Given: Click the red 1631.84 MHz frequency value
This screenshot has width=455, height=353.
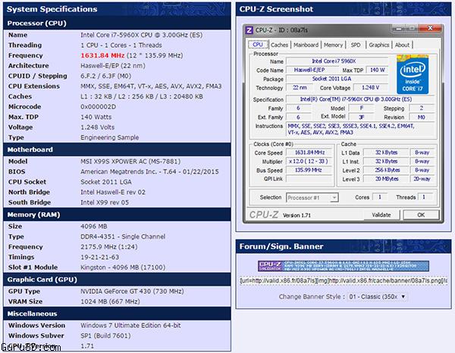Looking at the screenshot, I should point(102,55).
